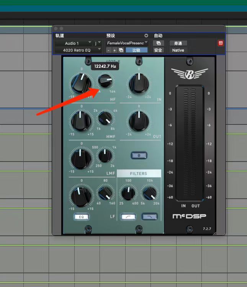Image resolution: width=247 pixels, height=287 pixels.
Task: Click the IN/OUT level meter display
Action: [x=189, y=143]
